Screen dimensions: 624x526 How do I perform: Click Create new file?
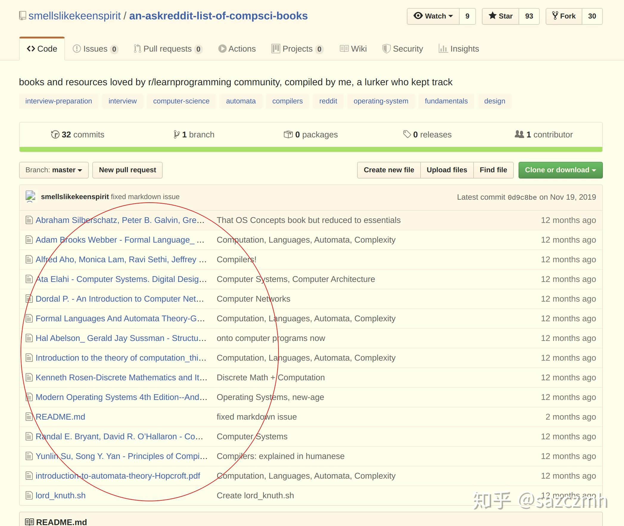pyautogui.click(x=389, y=170)
